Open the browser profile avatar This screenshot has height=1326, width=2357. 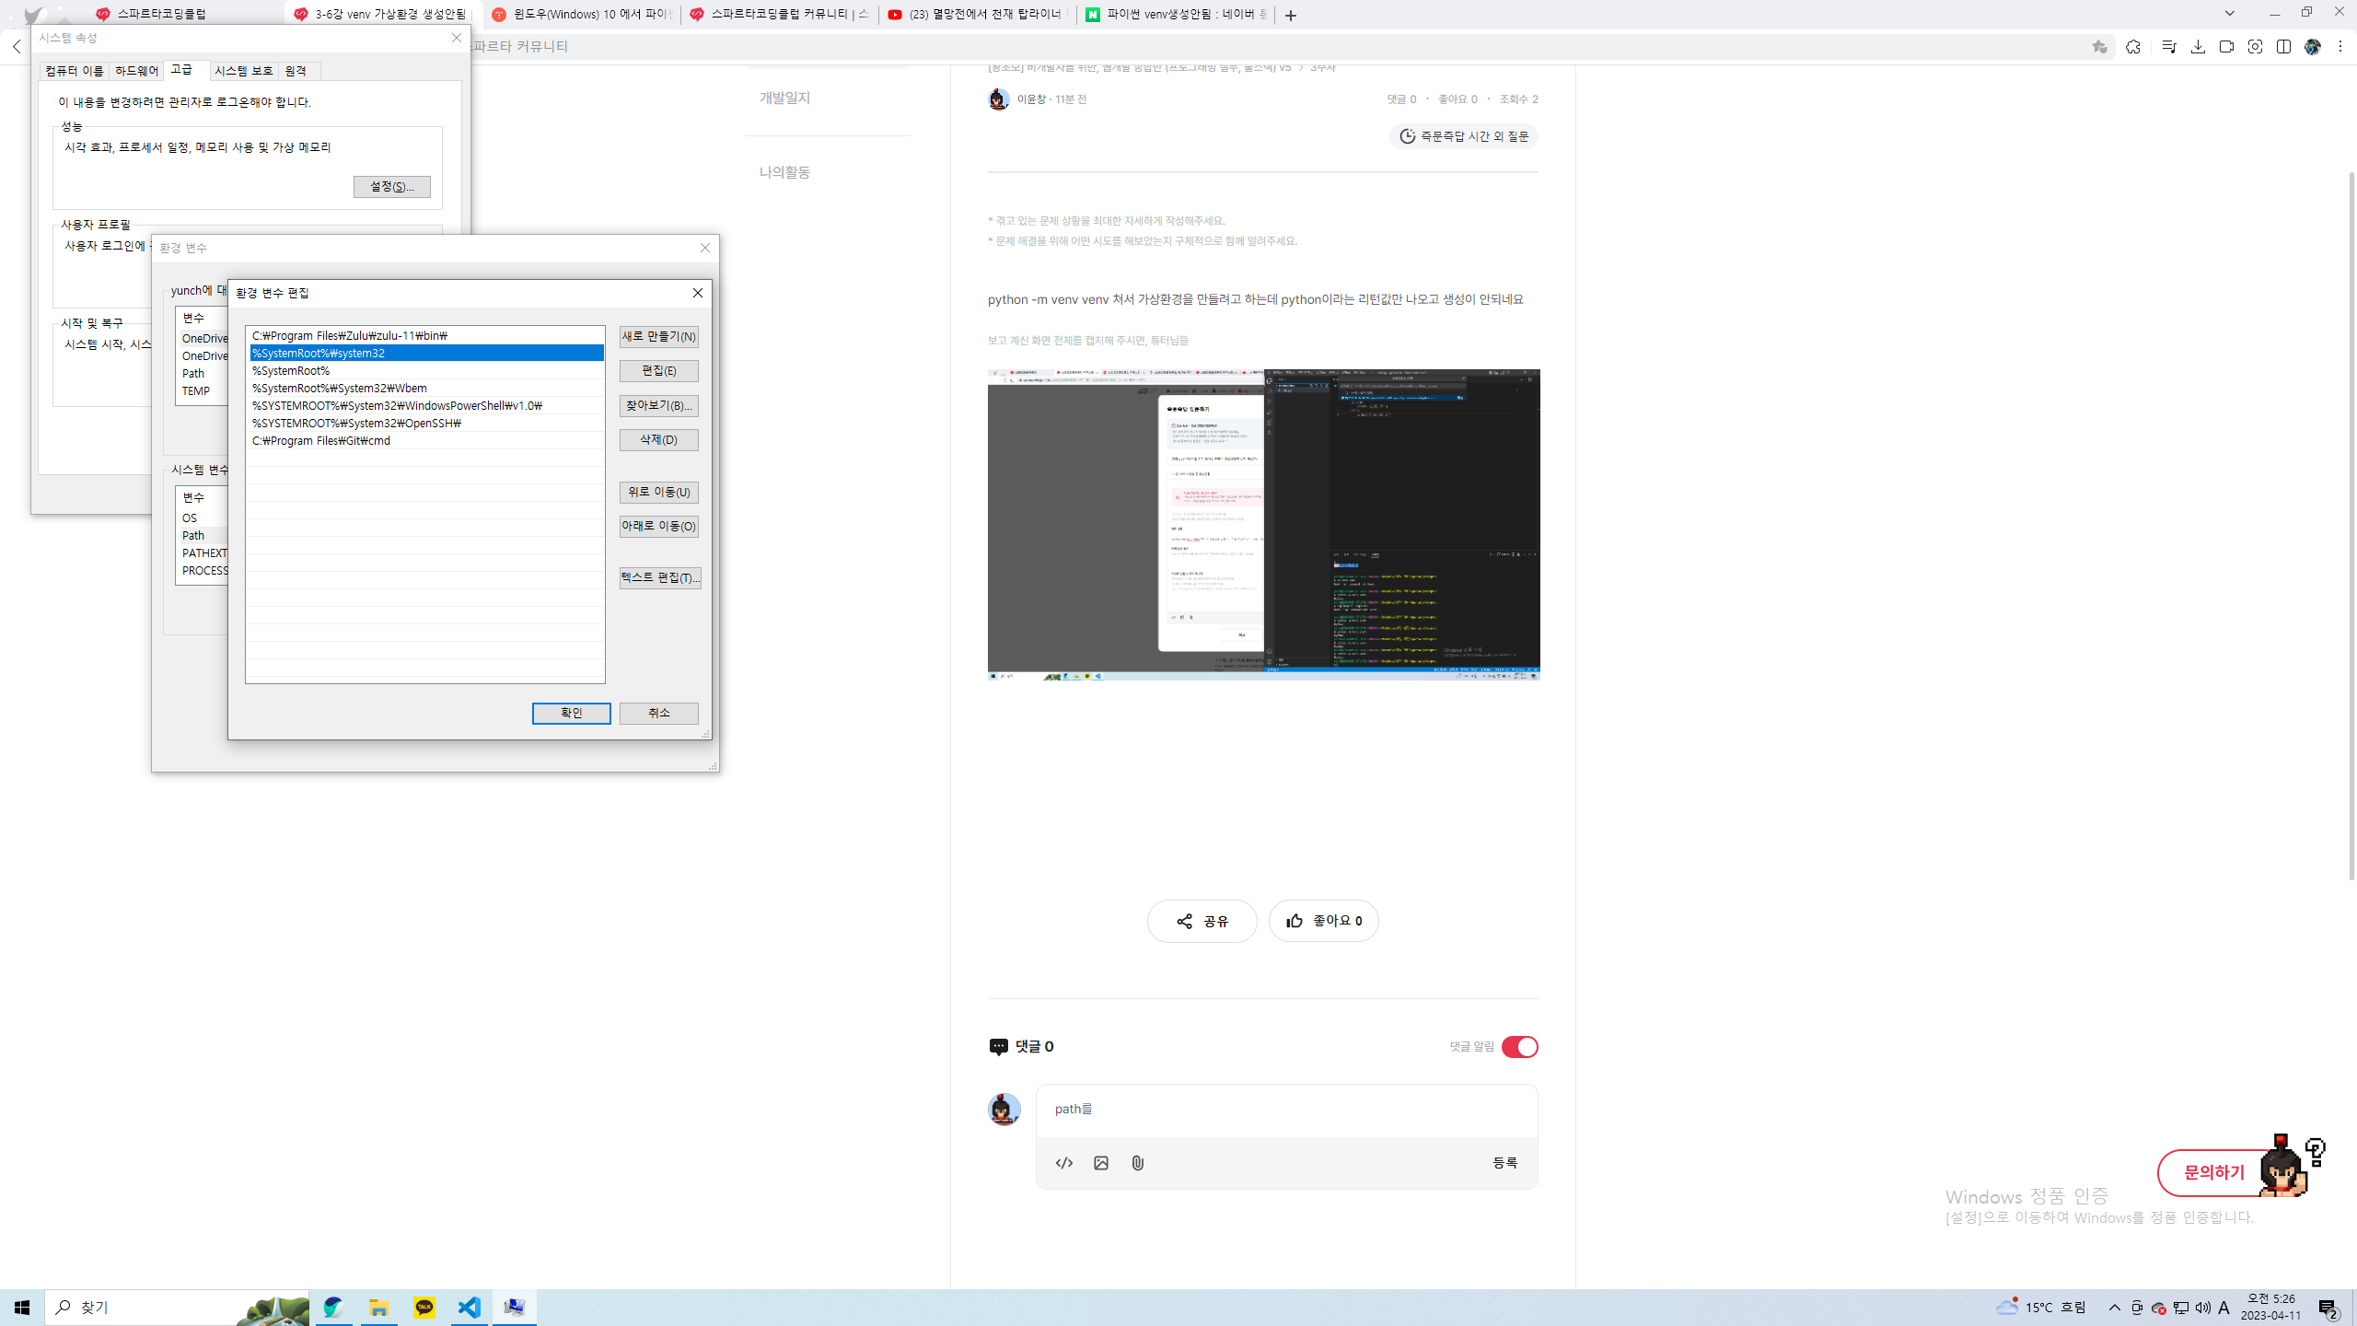pyautogui.click(x=2312, y=47)
